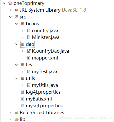Expand myTest.java members

(23, 72)
